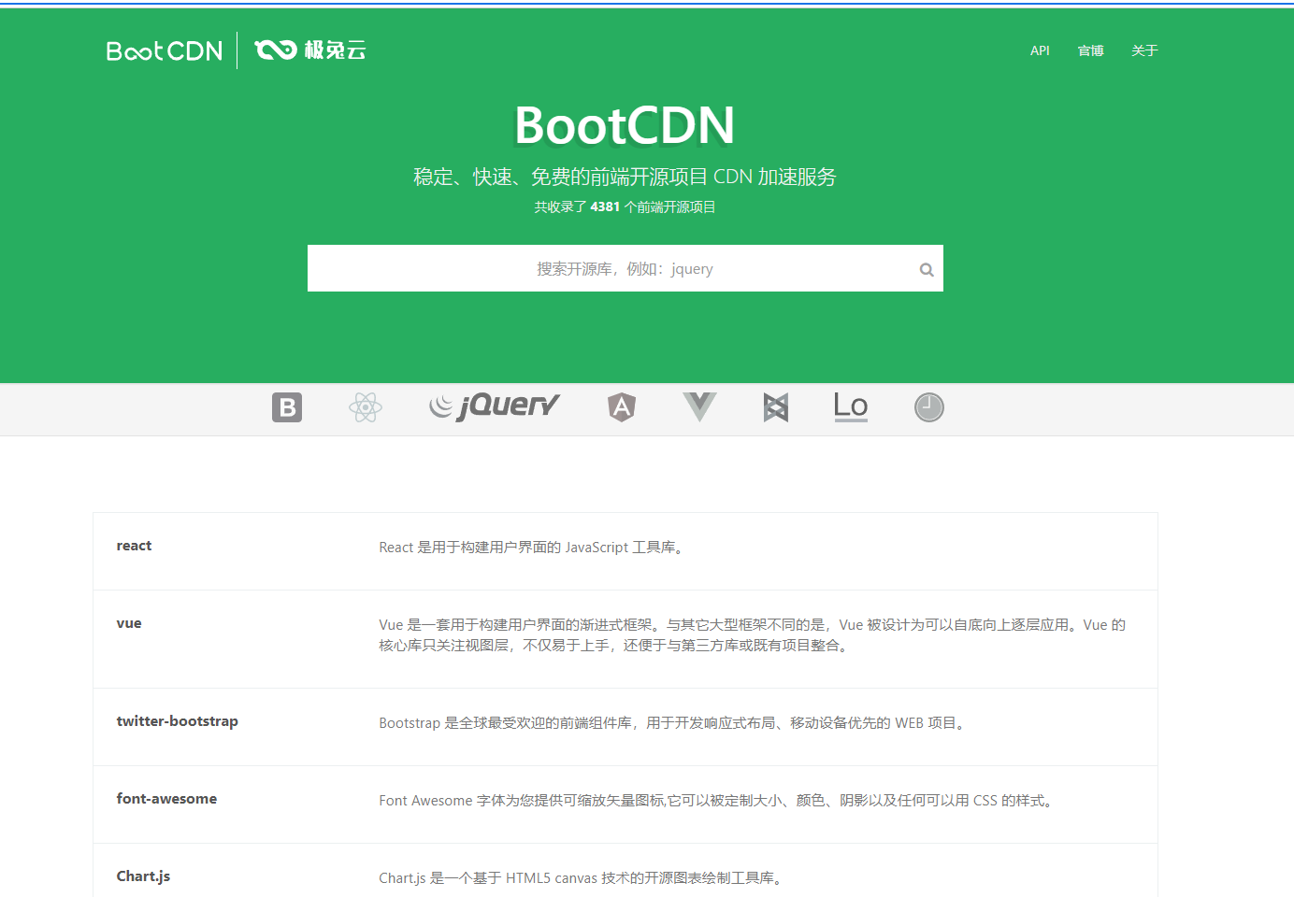Choose the Vue logo icon
1294x897 pixels.
tap(699, 407)
